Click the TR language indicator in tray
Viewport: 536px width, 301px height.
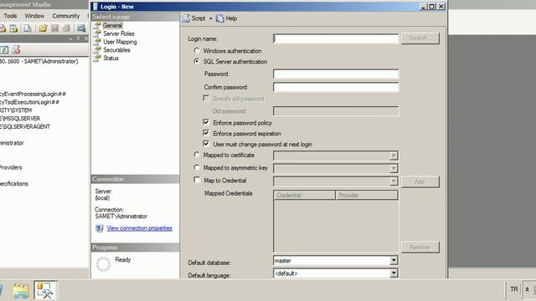coord(513,289)
